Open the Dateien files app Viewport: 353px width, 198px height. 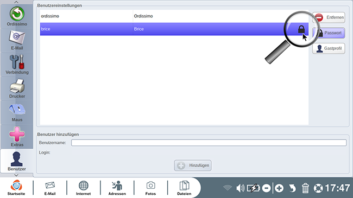184,188
